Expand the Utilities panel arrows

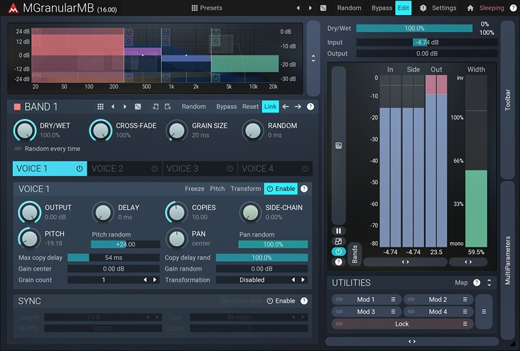click(x=489, y=282)
